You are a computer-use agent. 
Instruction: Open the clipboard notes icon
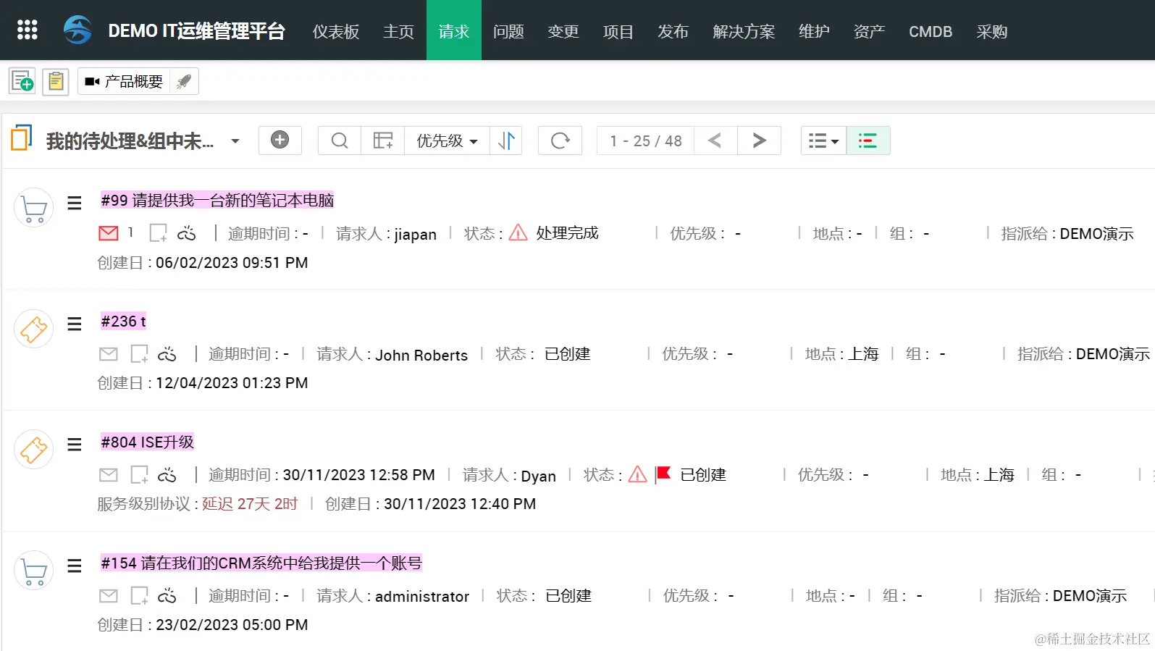tap(56, 81)
